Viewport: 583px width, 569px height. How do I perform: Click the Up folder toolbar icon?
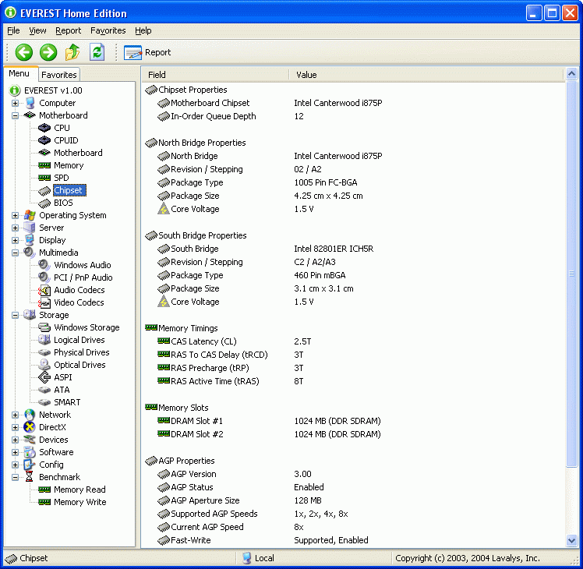72,52
